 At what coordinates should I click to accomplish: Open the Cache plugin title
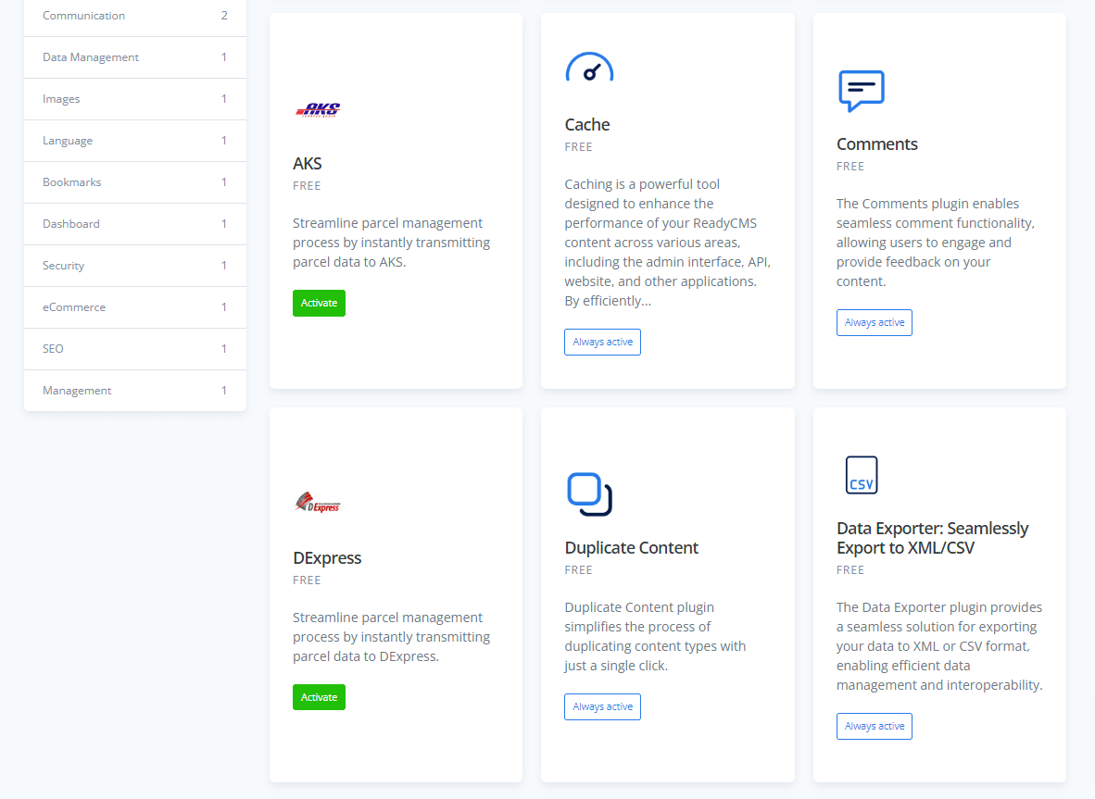click(x=587, y=125)
